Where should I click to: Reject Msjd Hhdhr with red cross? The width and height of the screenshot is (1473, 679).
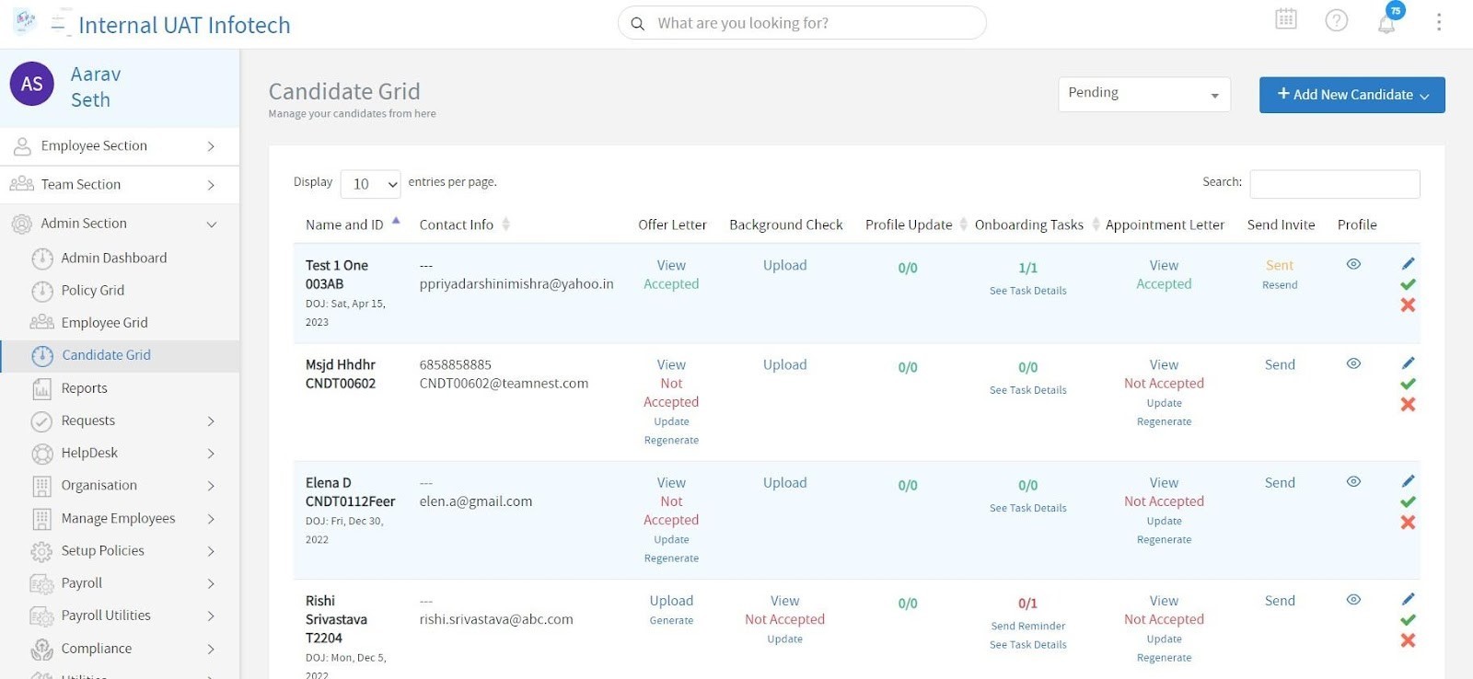(1408, 404)
